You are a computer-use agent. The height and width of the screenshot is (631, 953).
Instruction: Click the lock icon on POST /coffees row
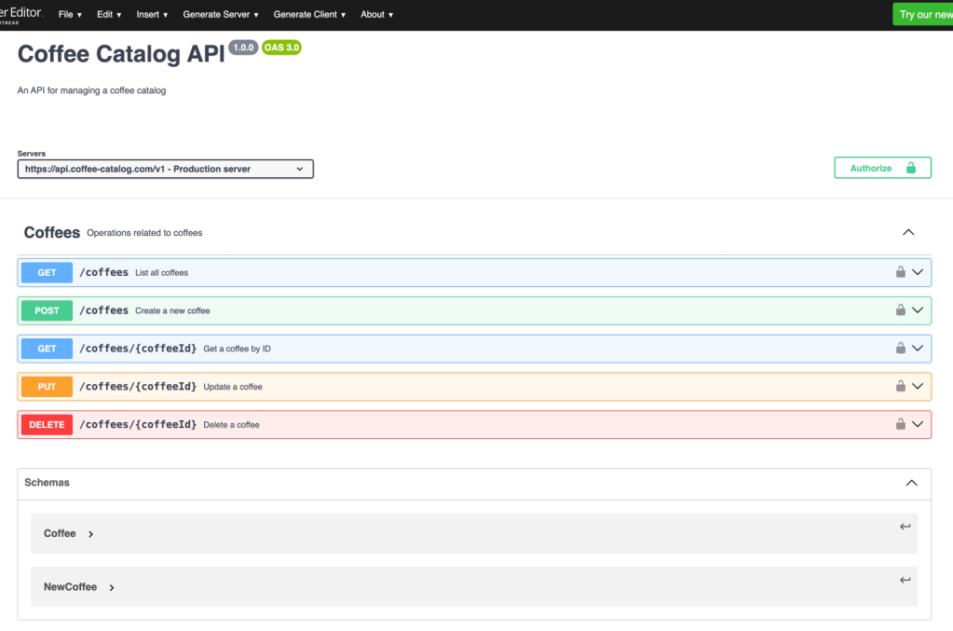tap(900, 310)
